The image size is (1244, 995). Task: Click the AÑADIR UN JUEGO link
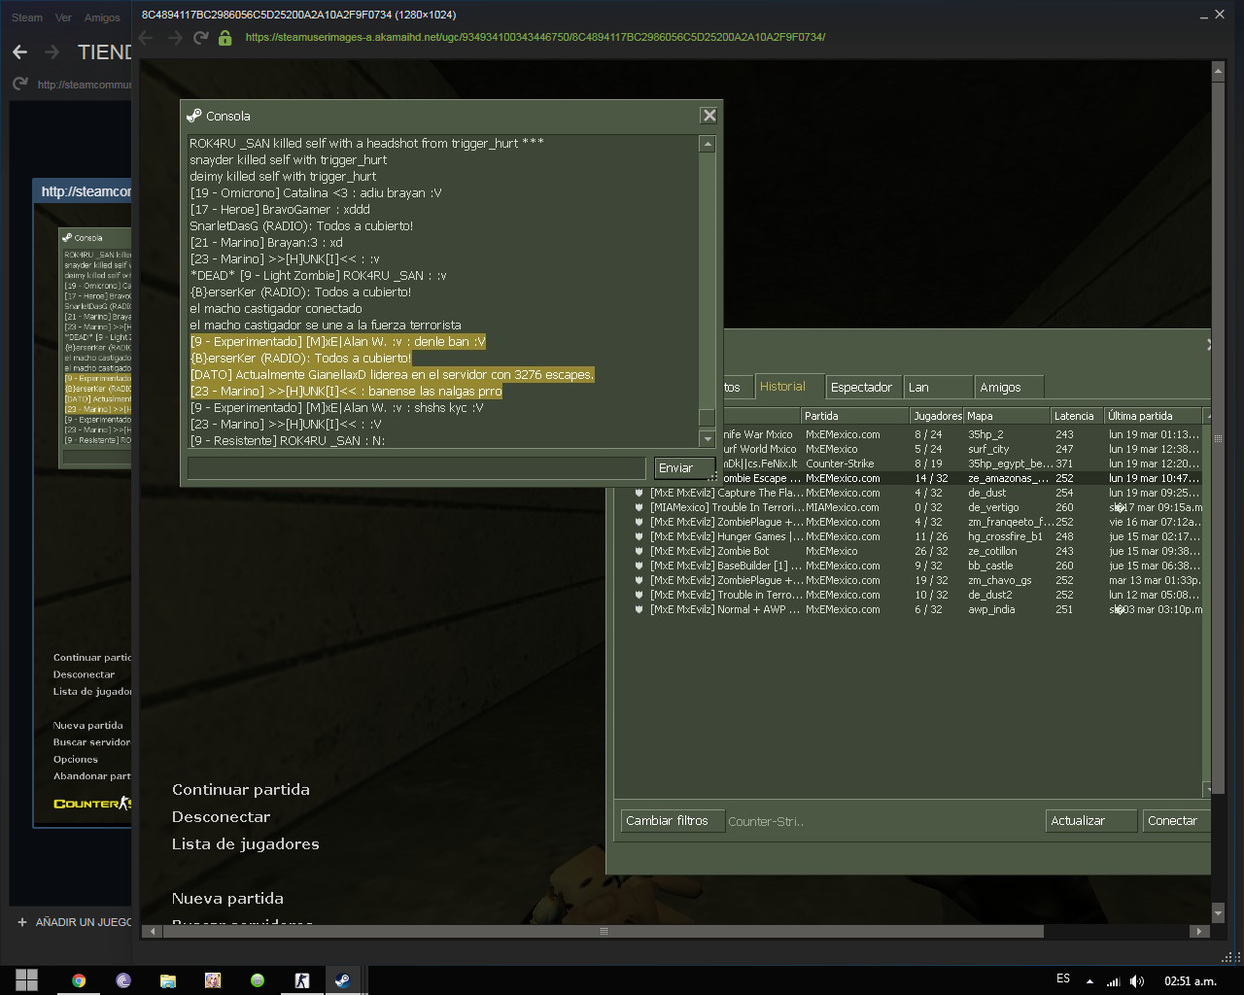(83, 922)
